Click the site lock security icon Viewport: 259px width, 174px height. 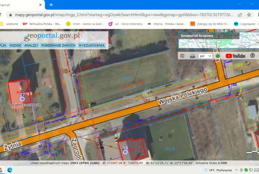click(11, 15)
